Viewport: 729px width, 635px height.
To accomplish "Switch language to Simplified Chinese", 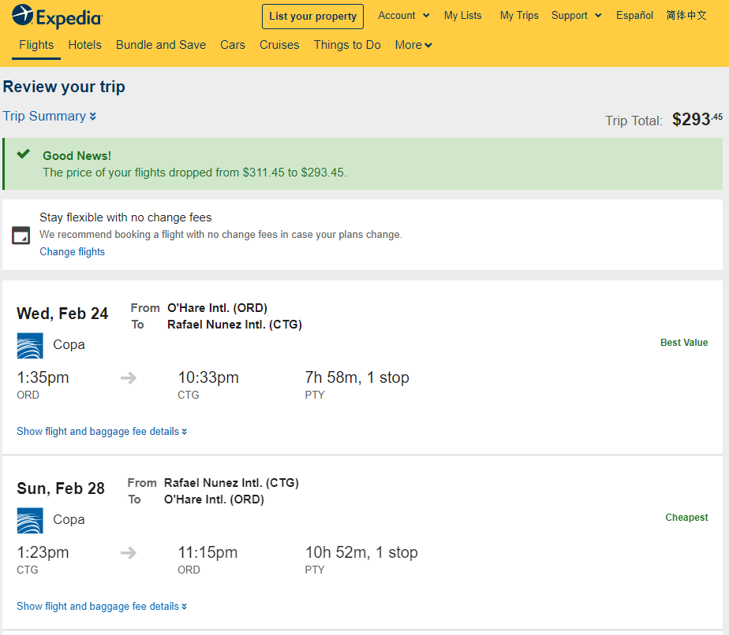I will (686, 15).
